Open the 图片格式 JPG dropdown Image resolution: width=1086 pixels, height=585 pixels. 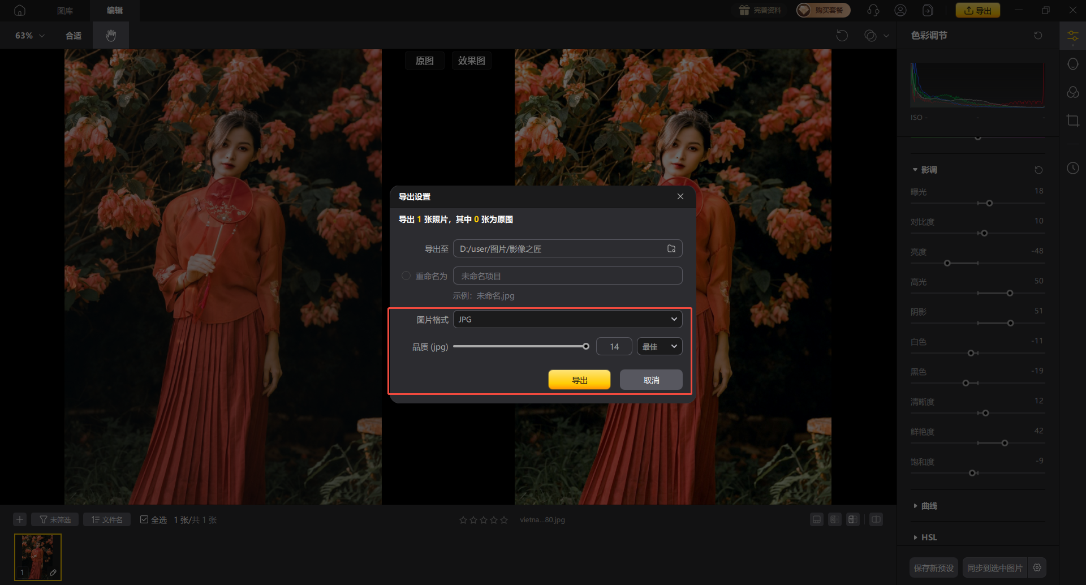coord(567,320)
